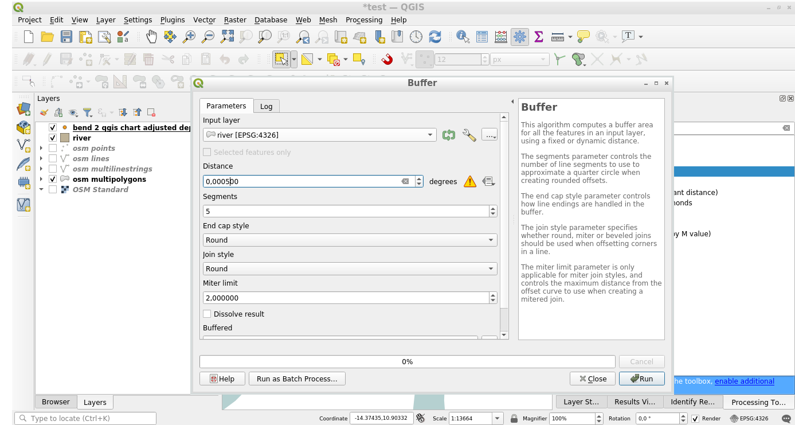Select the Zoom In magnifier tool
Screen dimensions: 795x425
[189, 37]
